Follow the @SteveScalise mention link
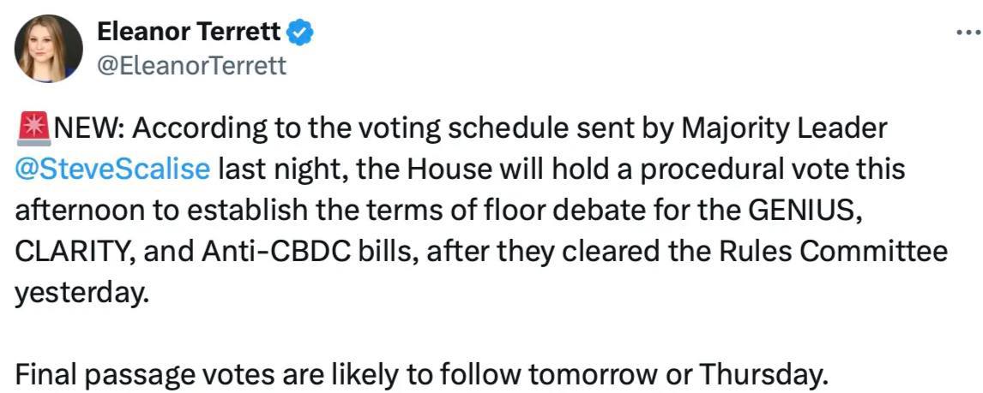The height and width of the screenshot is (393, 983). coord(112,170)
